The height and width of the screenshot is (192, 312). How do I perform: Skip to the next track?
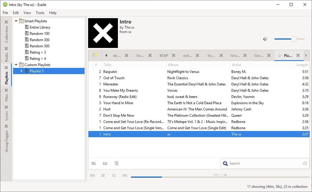click(125, 175)
